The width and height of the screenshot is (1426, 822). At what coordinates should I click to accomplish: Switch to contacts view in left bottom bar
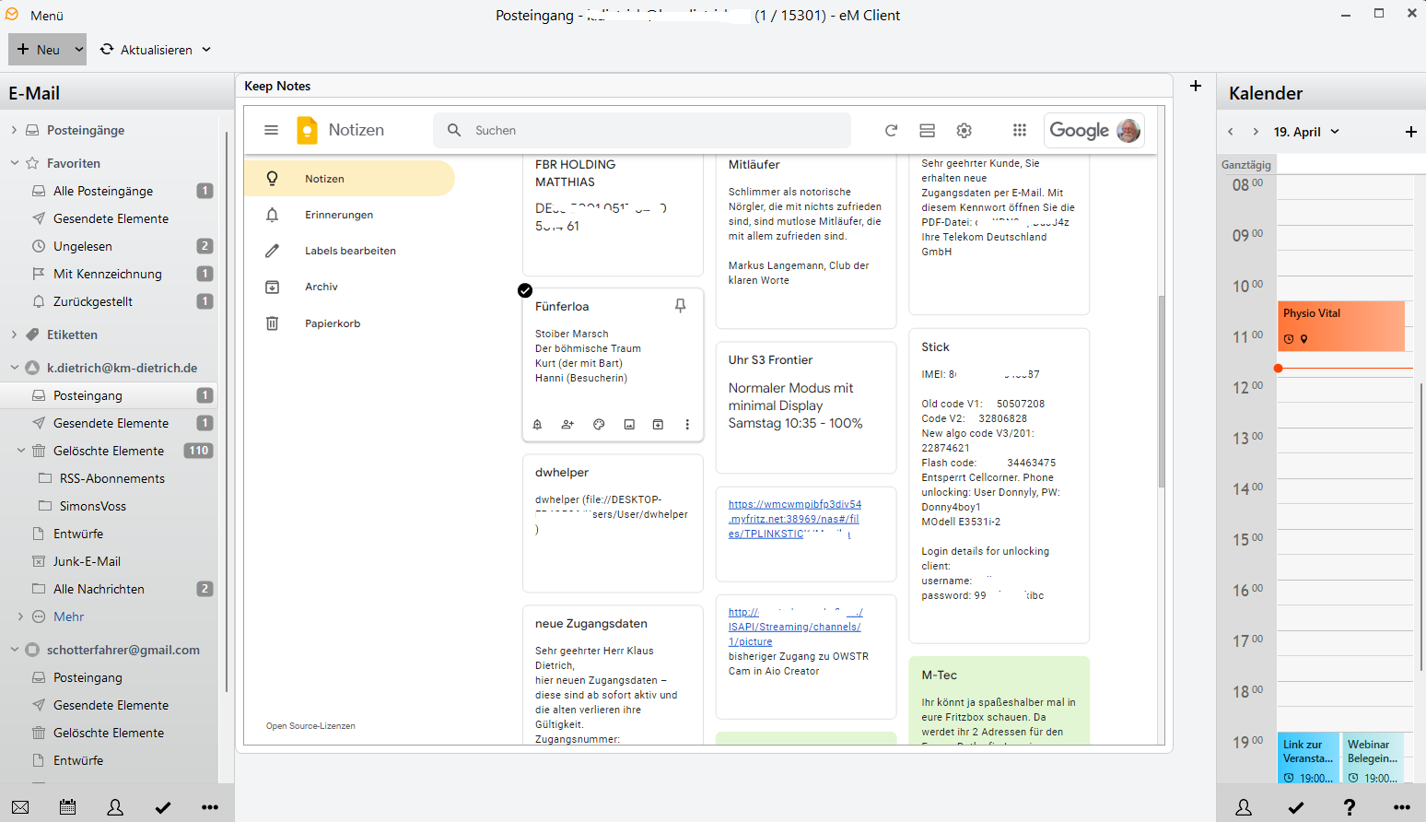115,807
